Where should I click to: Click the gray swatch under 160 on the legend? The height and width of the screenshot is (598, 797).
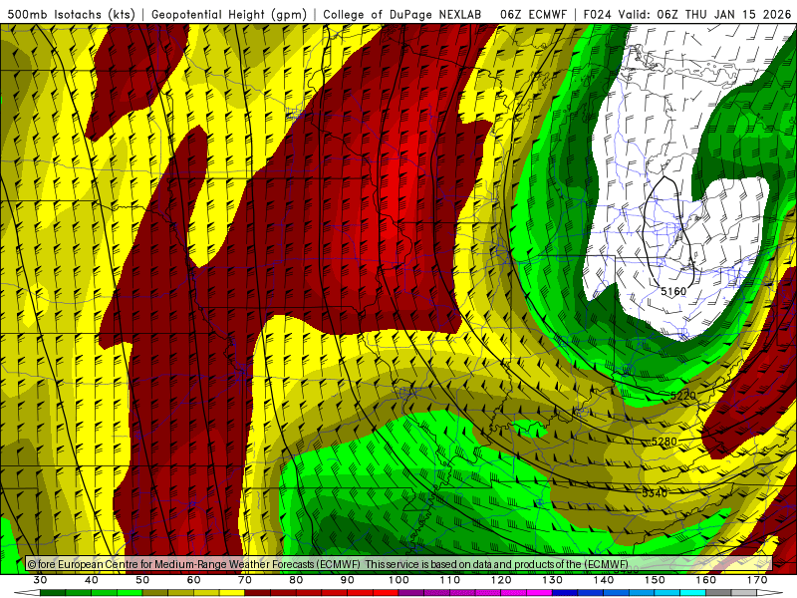[x=718, y=593]
